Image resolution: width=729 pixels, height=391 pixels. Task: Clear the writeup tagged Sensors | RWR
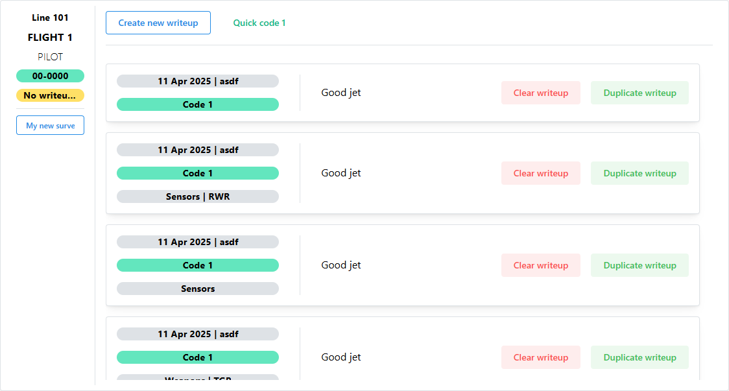point(540,173)
